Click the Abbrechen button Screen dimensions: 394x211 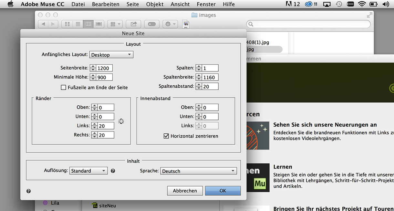[x=185, y=191]
